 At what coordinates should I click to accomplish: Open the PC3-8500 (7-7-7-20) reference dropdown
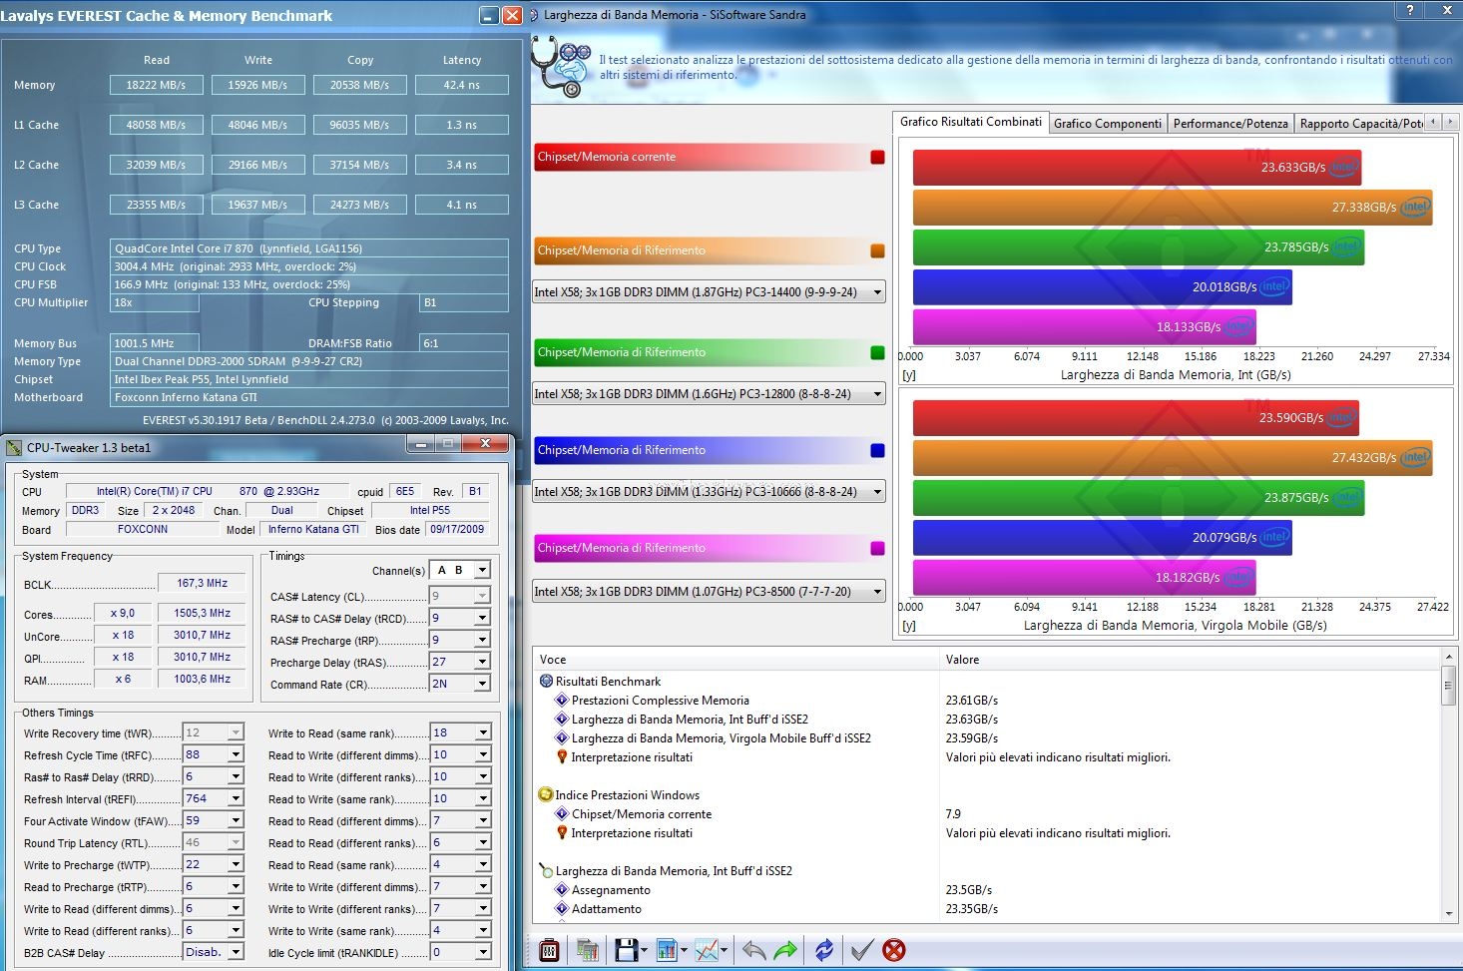(x=877, y=592)
